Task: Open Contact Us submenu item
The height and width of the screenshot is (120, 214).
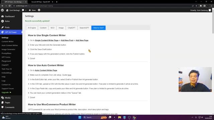Action: [6, 85]
